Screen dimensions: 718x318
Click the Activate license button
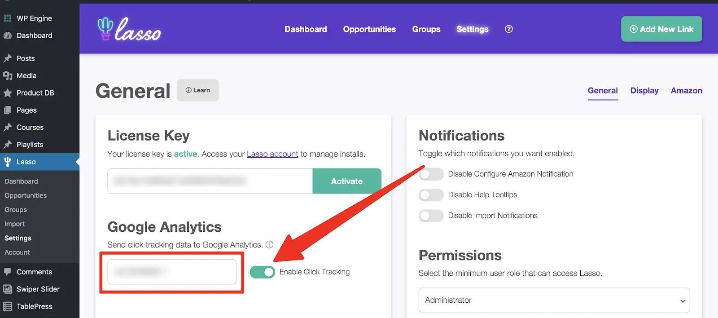[347, 181]
